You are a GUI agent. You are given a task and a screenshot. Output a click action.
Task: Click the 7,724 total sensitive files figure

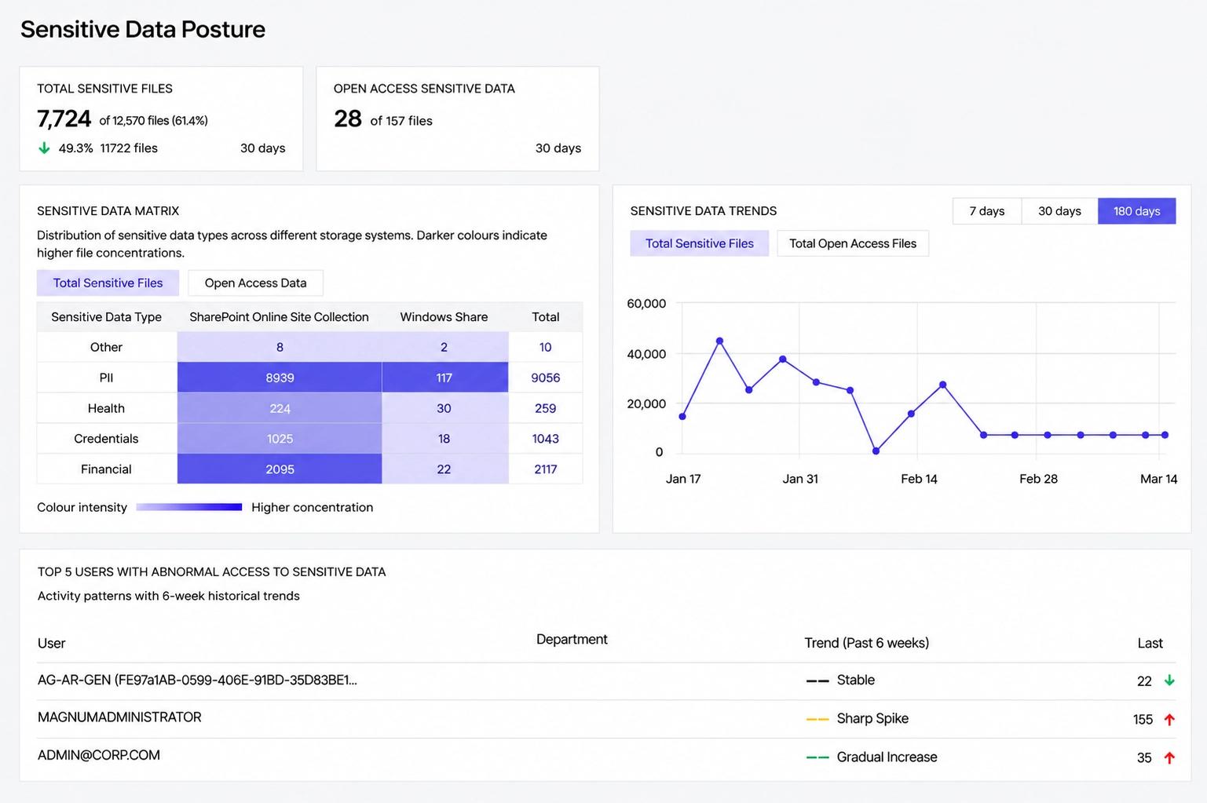click(x=64, y=119)
